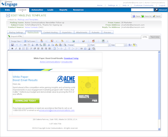Open the Customer Community link
The image size is (168, 137).
point(143,5)
